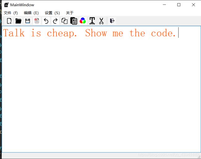Click the MainWindow app icon in title bar

click(x=6, y=5)
